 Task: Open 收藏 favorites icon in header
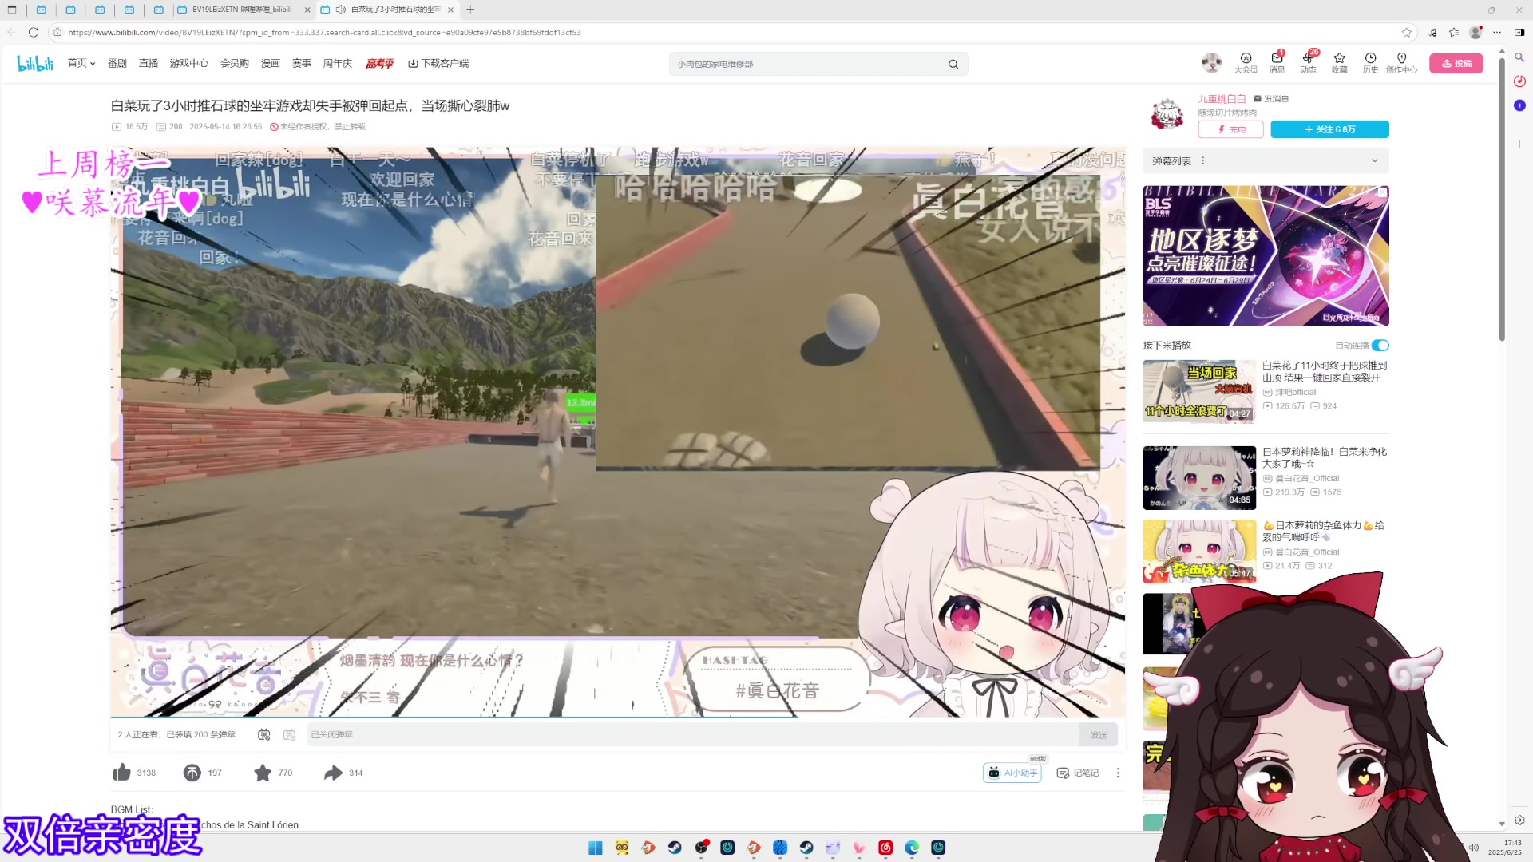(x=1340, y=62)
